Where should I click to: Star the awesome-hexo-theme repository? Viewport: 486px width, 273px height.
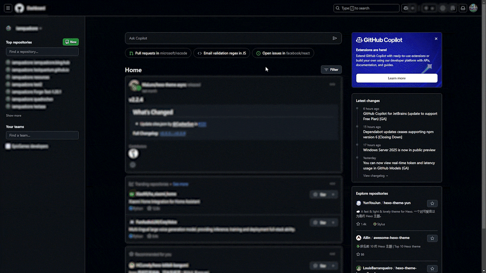tap(432, 238)
